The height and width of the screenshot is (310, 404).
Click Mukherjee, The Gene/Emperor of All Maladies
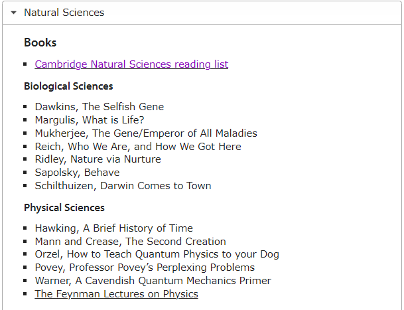[x=146, y=133]
